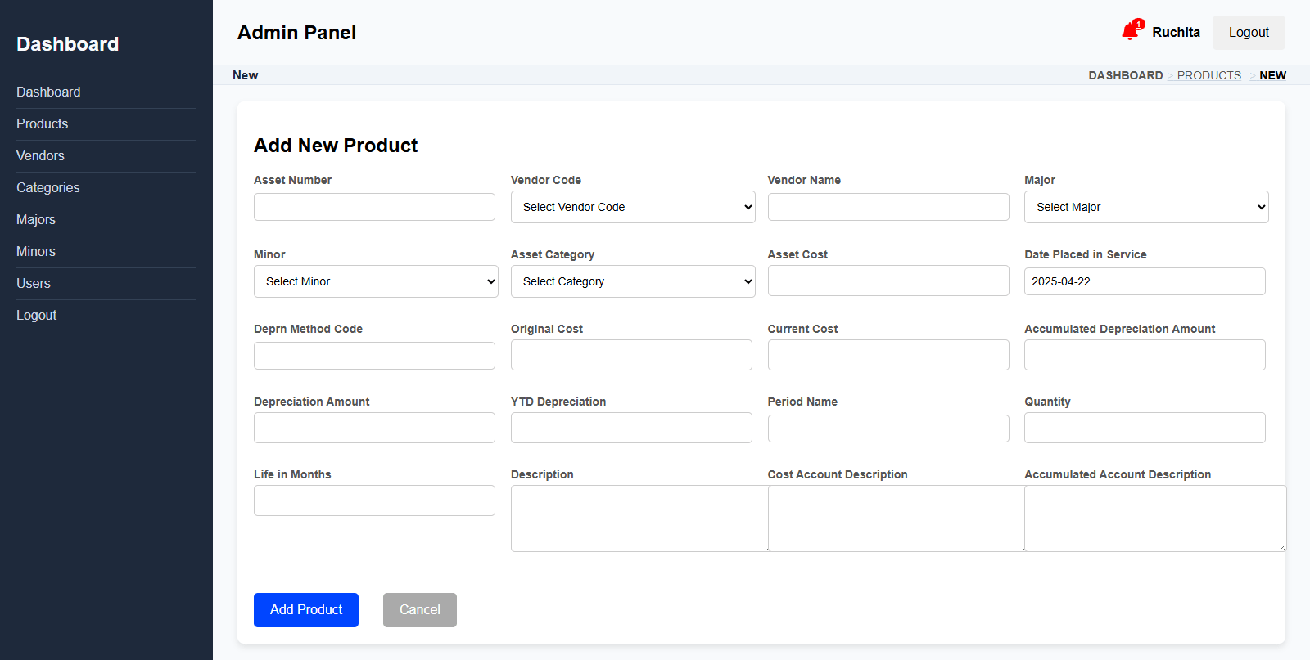
Task: Select Categories from the sidebar menu
Action: 48,187
